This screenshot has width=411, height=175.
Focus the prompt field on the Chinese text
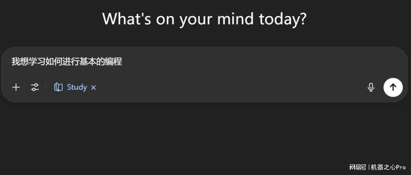click(x=66, y=62)
